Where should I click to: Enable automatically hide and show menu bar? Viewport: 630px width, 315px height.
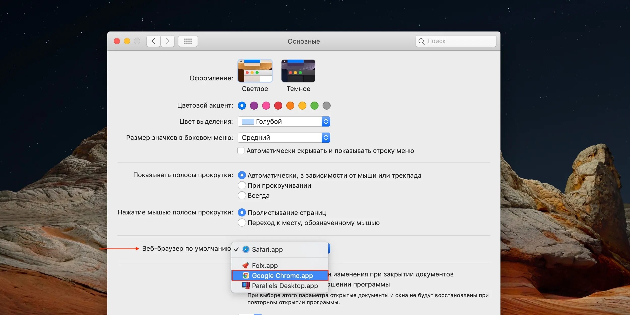pos(241,151)
